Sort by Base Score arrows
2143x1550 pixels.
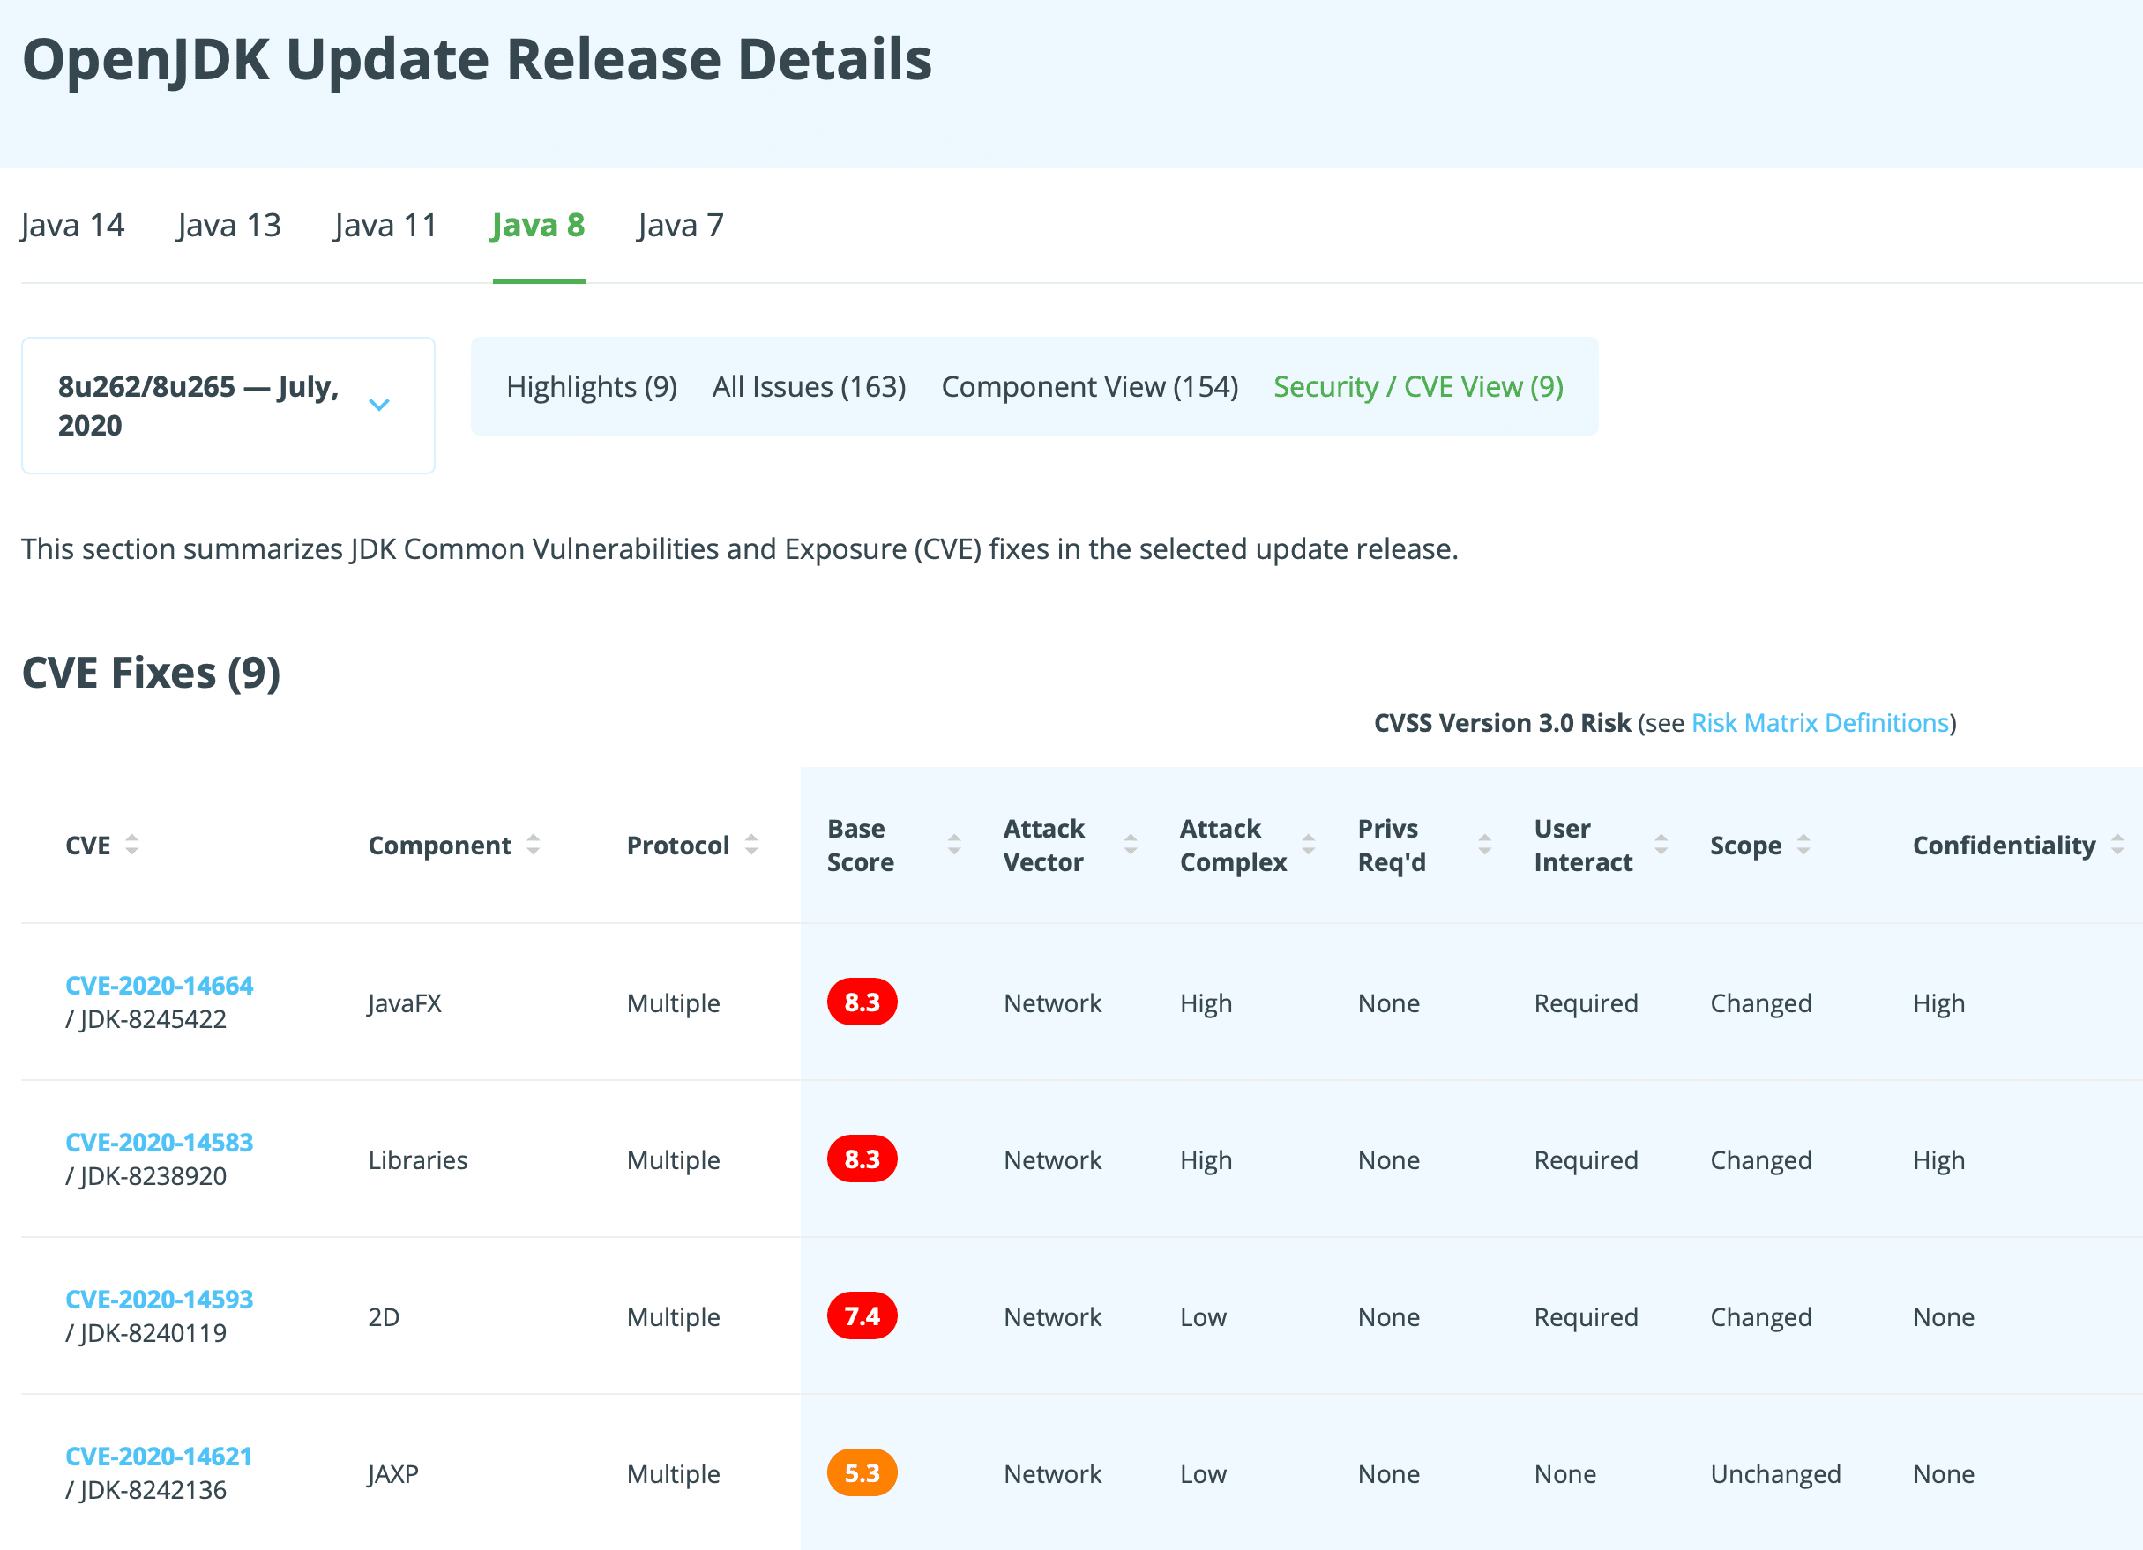[954, 845]
